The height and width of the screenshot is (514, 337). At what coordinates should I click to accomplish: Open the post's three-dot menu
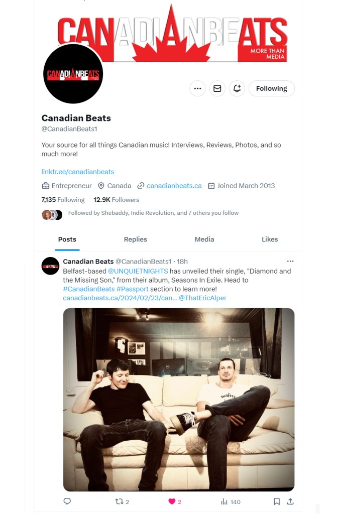click(290, 262)
